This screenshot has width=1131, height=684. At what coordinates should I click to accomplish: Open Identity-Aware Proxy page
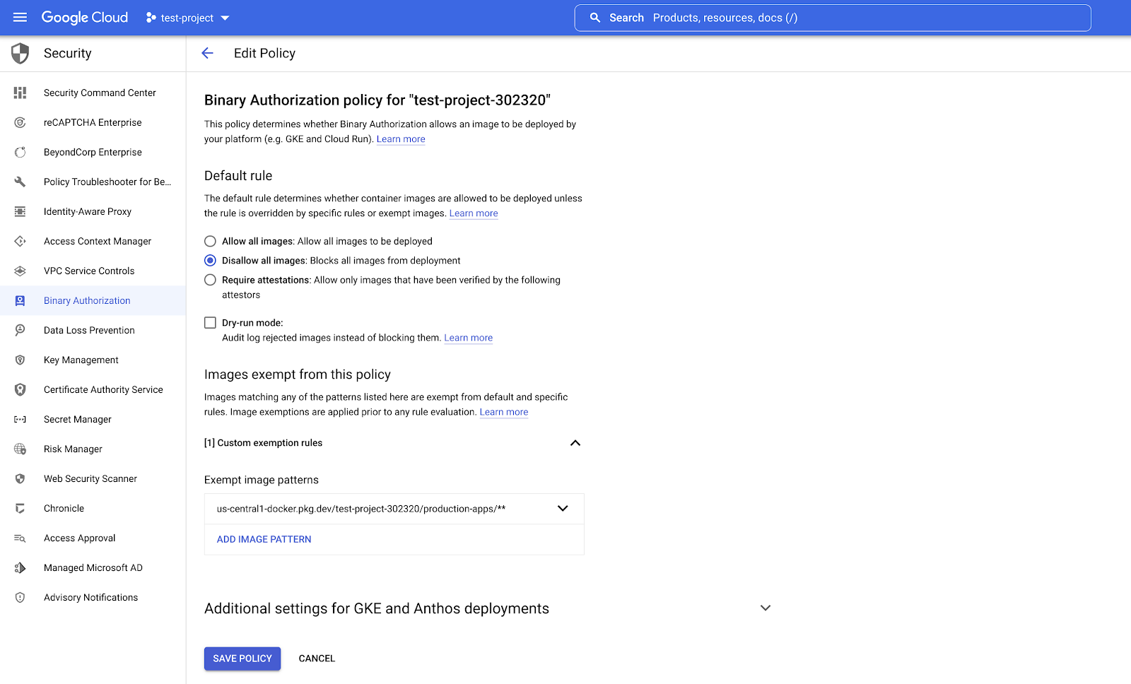[x=88, y=211]
